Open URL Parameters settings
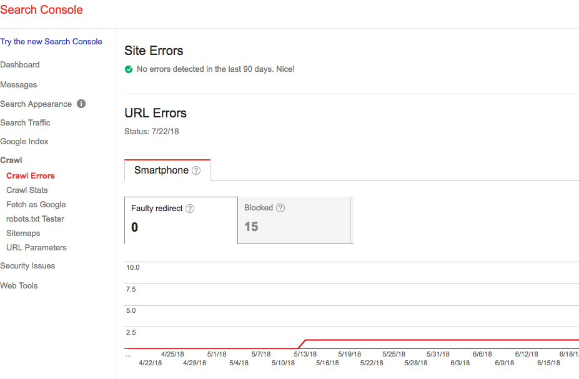The width and height of the screenshot is (579, 379). pyautogui.click(x=36, y=247)
